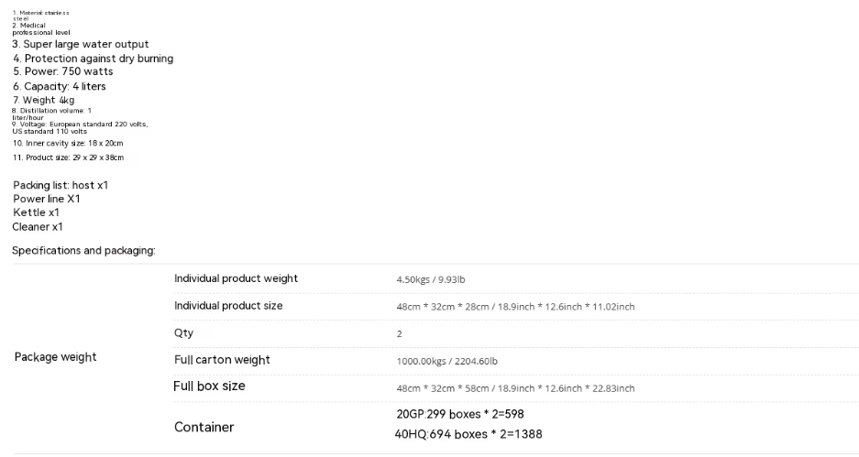859x457 pixels.
Task: Click the 'Cleaner x1' packing item
Action: pos(38,227)
